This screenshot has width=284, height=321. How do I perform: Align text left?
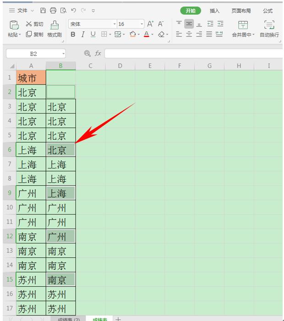179,34
